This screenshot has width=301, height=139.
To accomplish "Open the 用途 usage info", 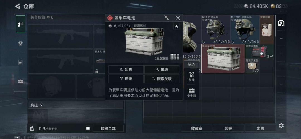I will (x=126, y=79).
